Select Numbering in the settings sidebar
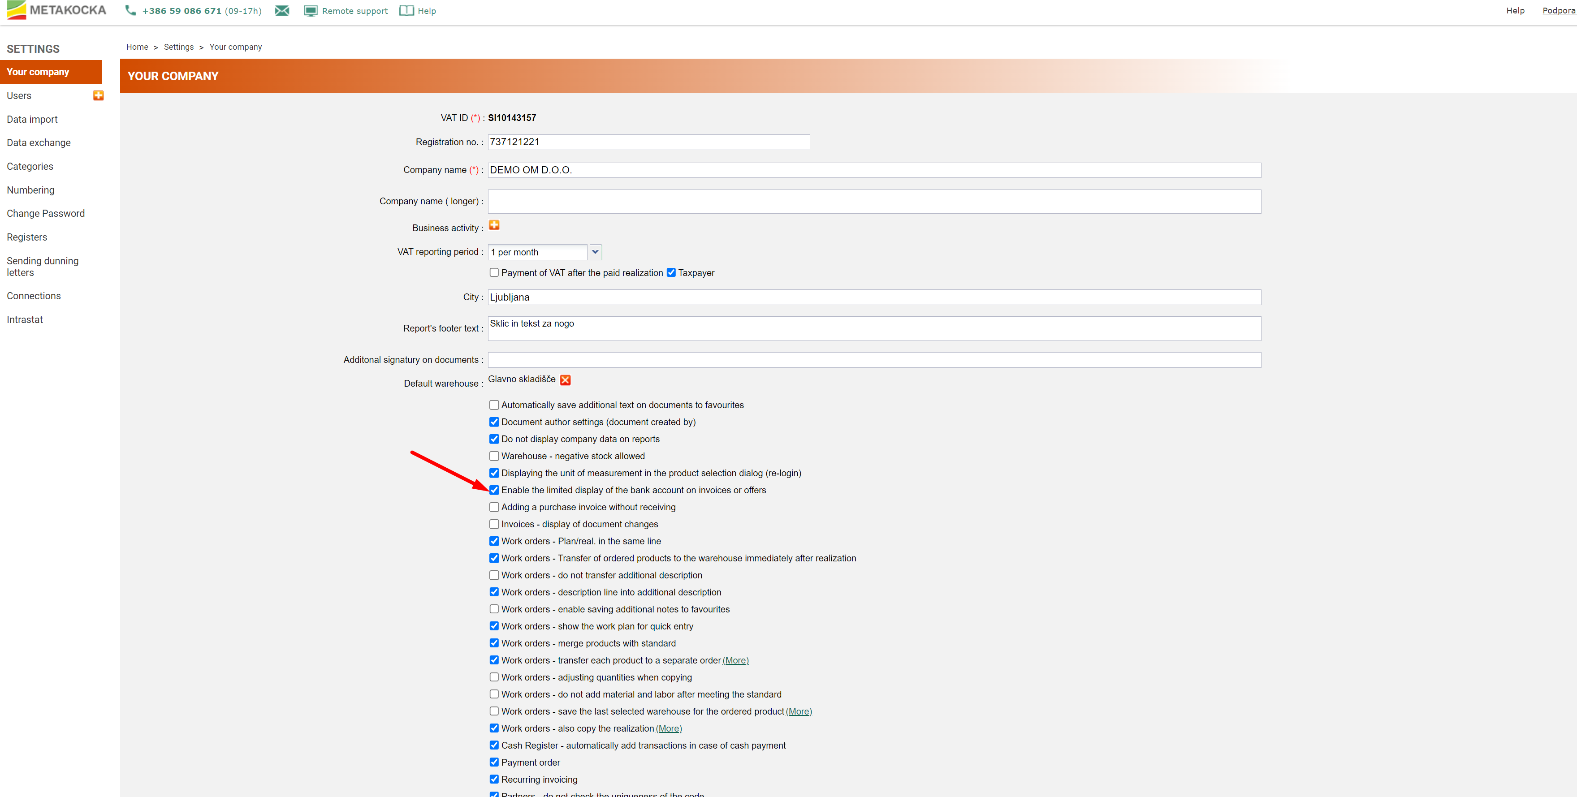 pyautogui.click(x=30, y=190)
